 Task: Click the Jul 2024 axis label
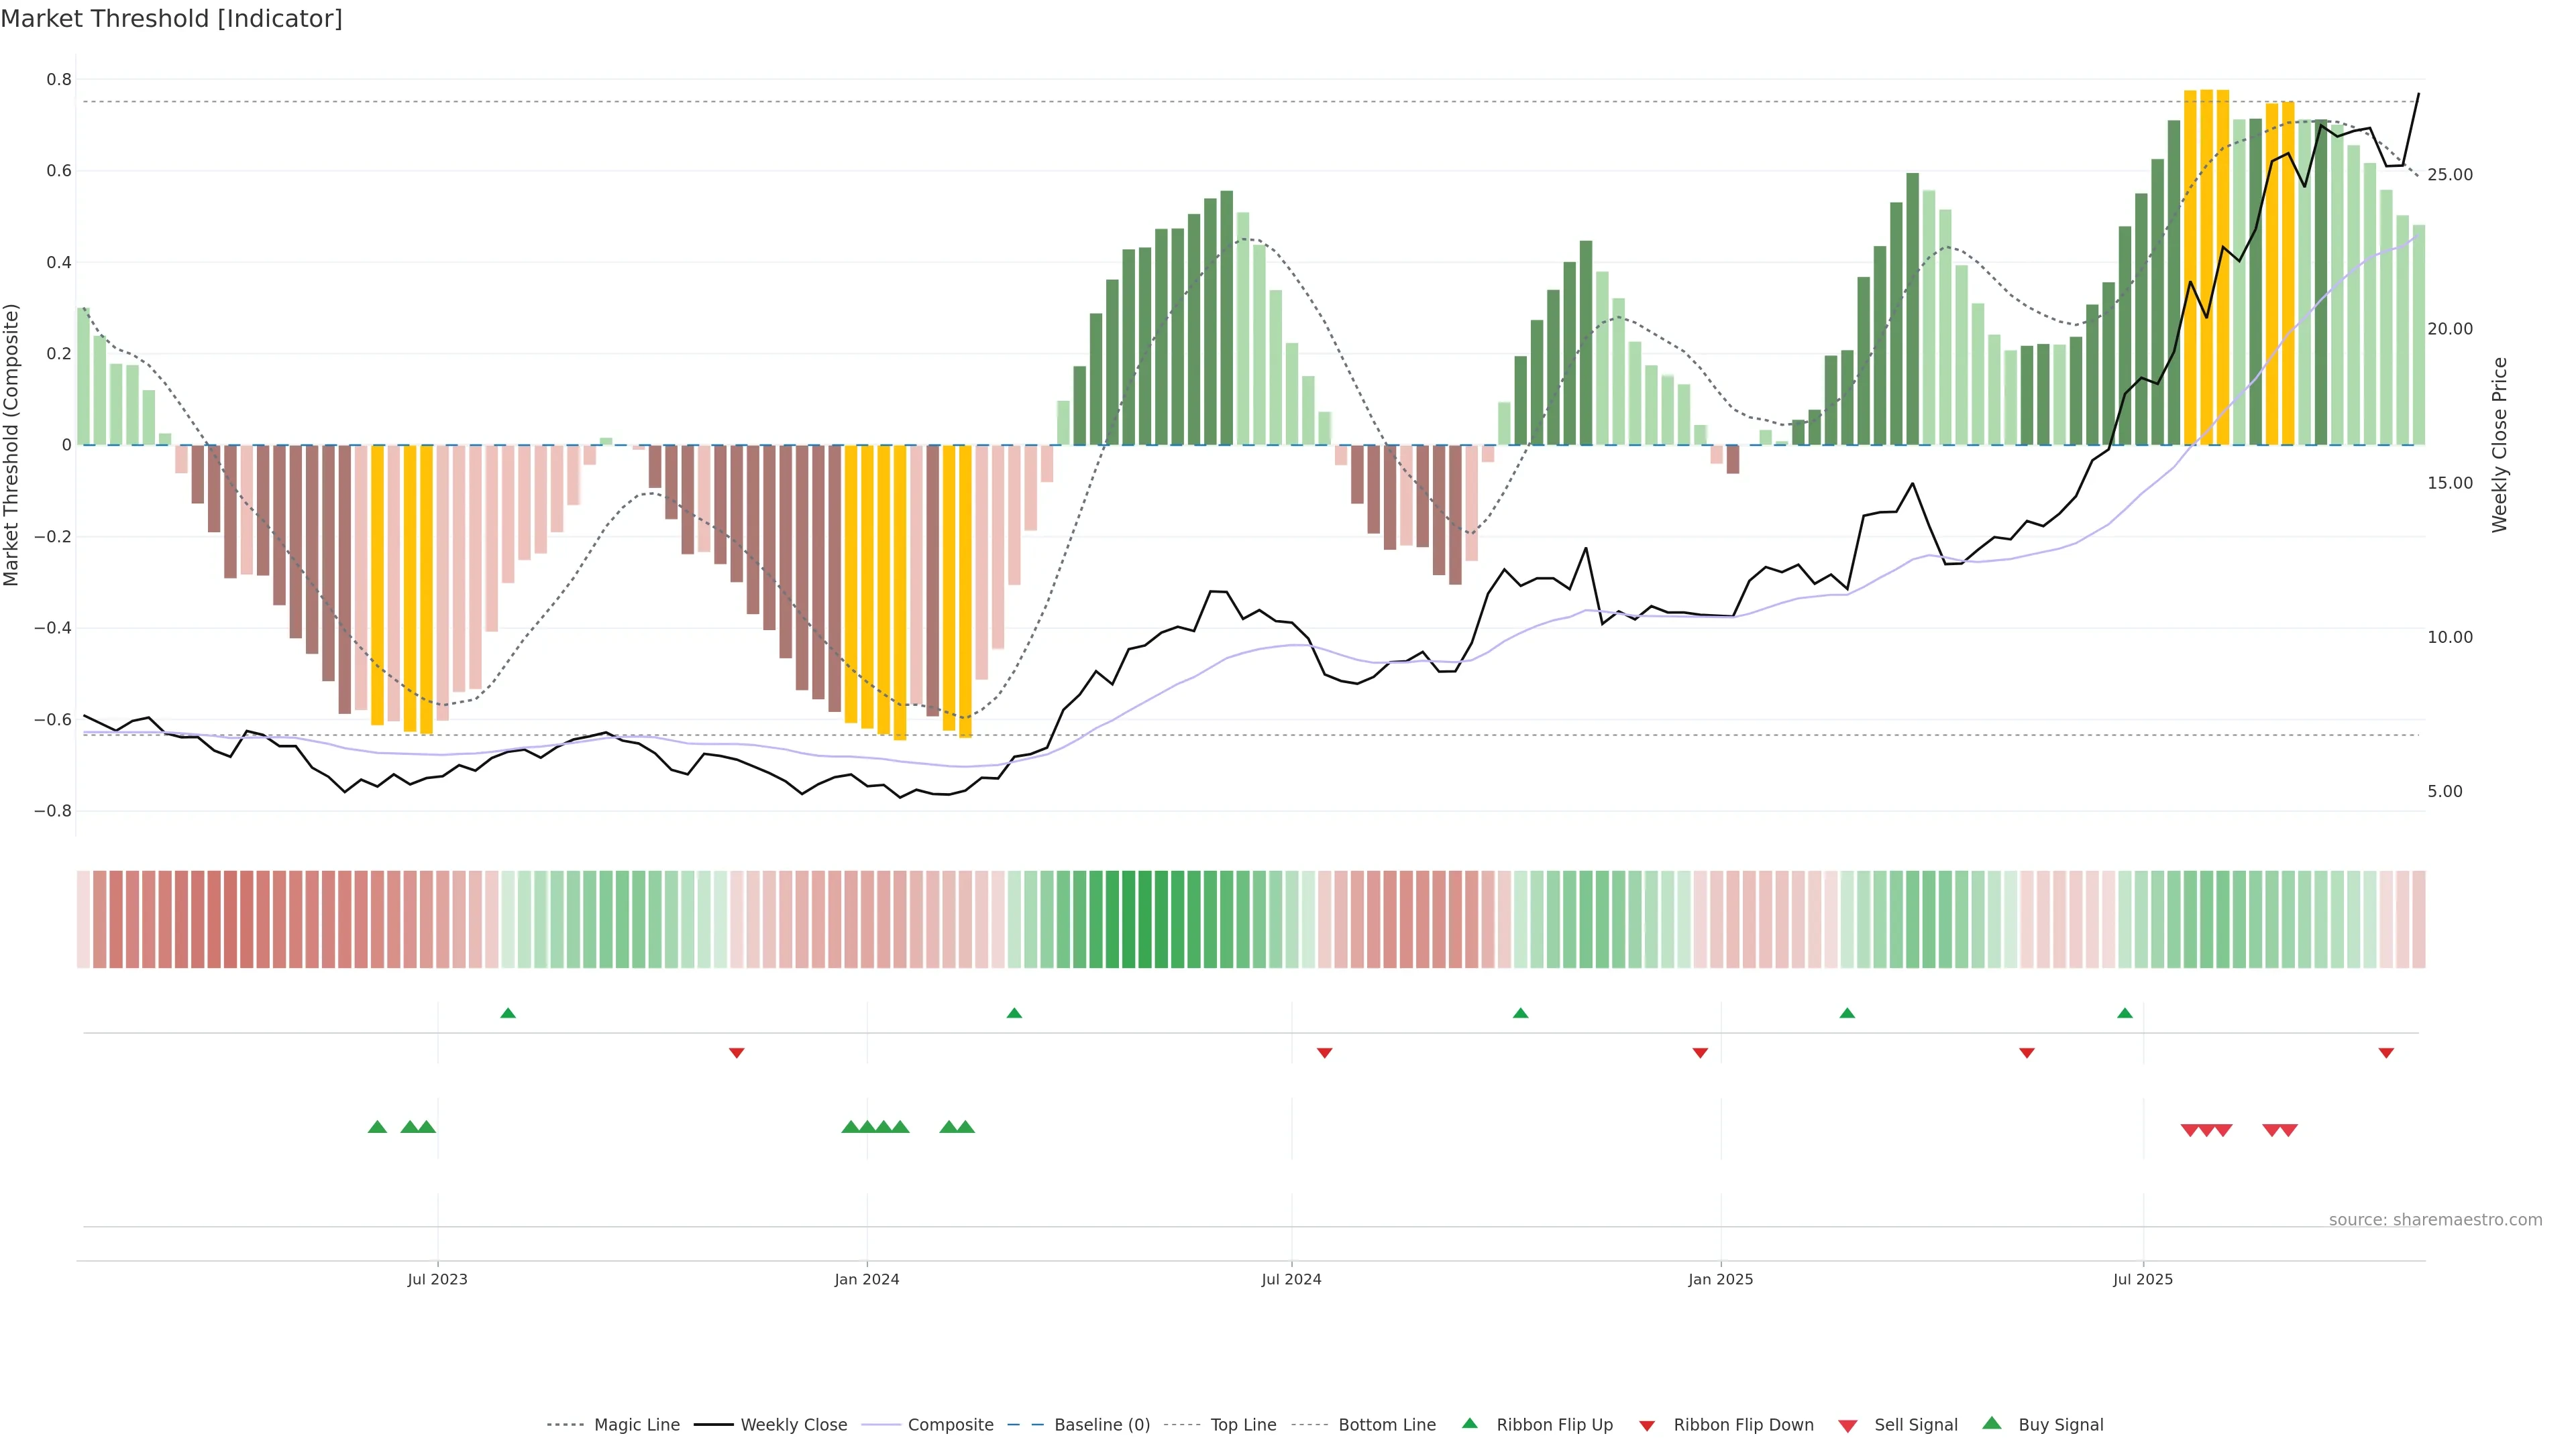(1291, 1279)
